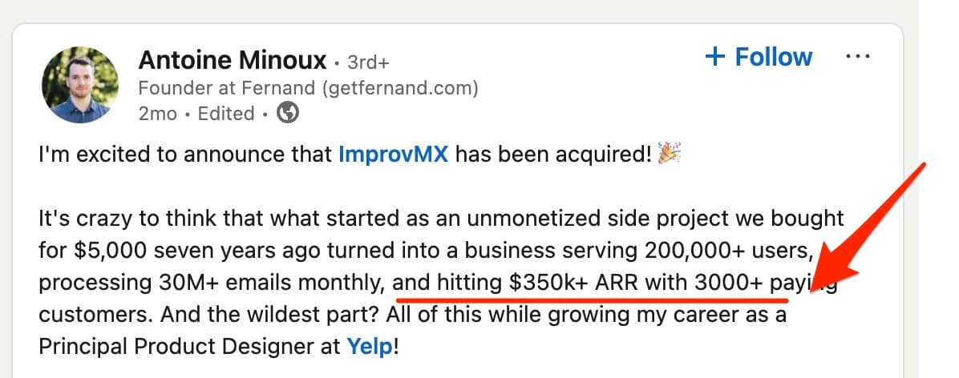
Task: Follow Antoine Minoux
Action: coord(759,57)
